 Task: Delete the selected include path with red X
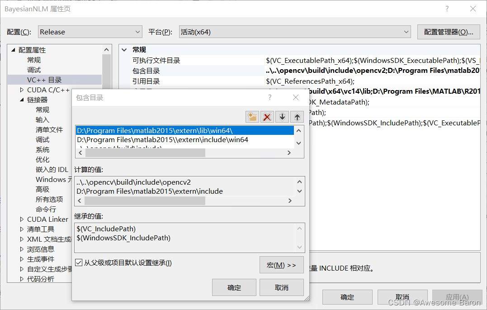pyautogui.click(x=267, y=116)
